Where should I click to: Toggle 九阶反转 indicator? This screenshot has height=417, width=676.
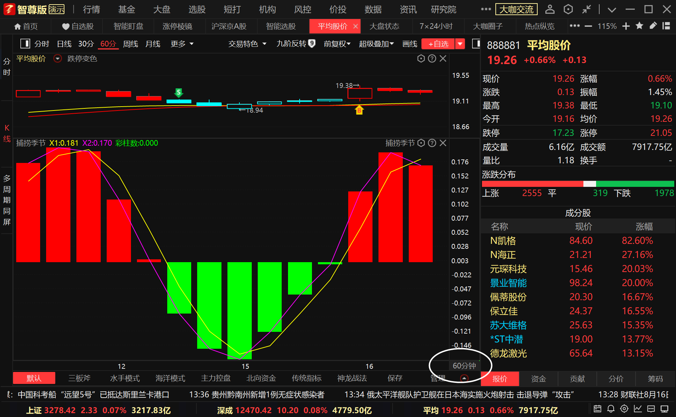point(296,44)
